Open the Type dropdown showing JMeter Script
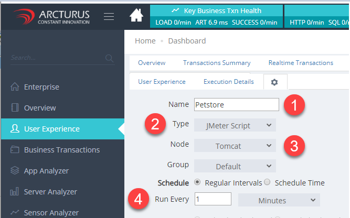 click(235, 125)
